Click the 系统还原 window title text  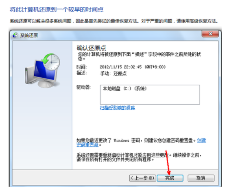[x=29, y=35]
